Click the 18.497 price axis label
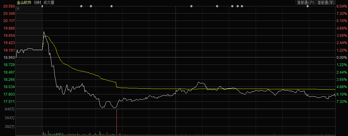This screenshot has width=348, height=136. click(9, 72)
